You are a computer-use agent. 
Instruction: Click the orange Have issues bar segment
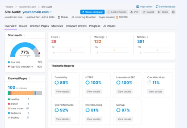pos(23,93)
